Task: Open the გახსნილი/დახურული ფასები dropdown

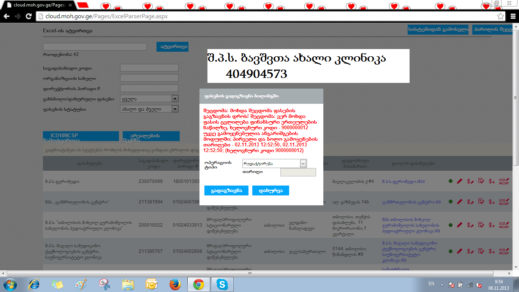Action: [175, 99]
